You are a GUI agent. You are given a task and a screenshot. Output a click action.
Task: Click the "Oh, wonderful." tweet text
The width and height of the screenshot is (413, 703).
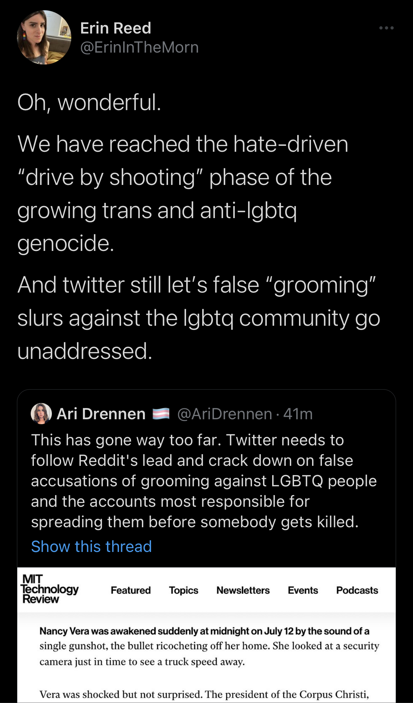(x=89, y=102)
